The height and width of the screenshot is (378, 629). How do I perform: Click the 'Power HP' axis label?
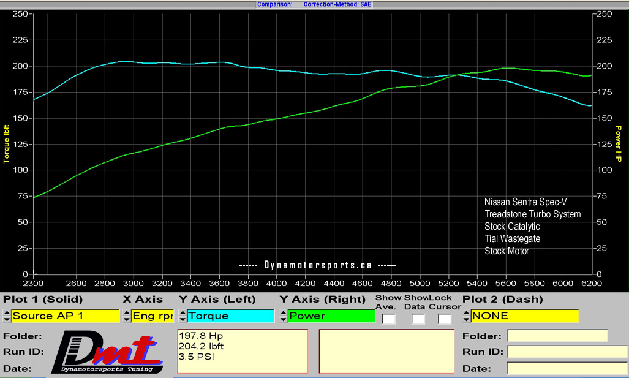tap(618, 143)
